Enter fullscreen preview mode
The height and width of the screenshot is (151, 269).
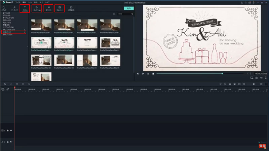pos(266,78)
